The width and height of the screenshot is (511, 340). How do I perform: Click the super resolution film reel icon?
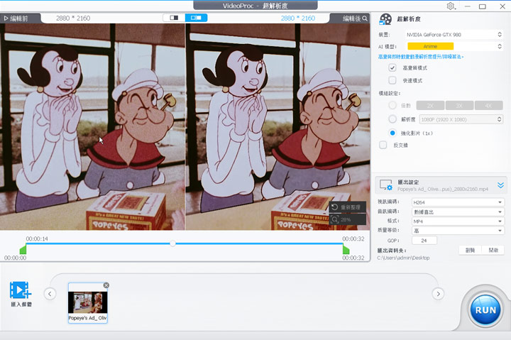[x=385, y=19]
